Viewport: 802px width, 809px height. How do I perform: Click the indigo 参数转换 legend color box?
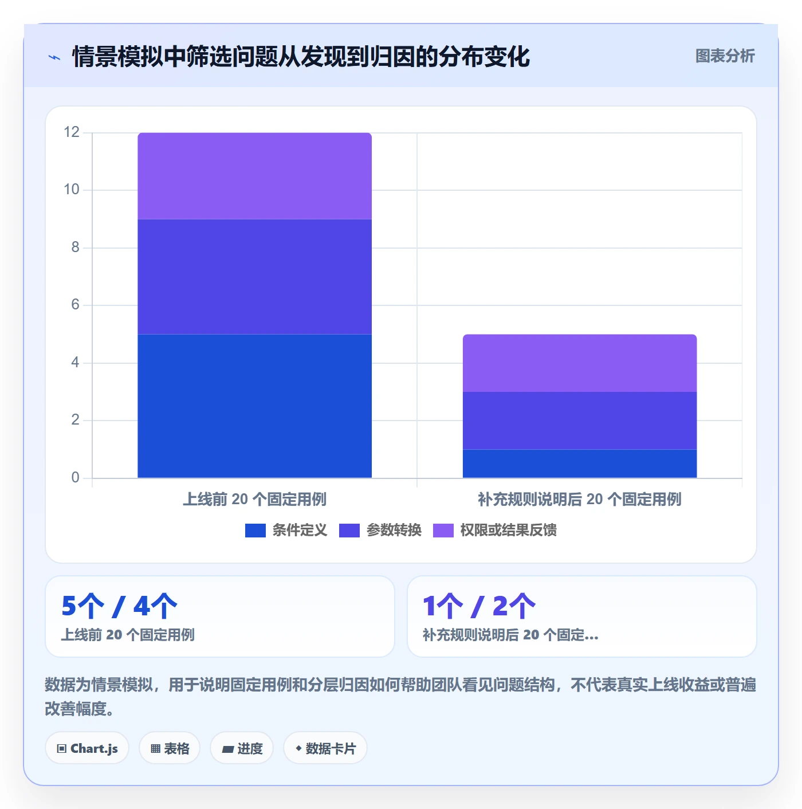(349, 531)
